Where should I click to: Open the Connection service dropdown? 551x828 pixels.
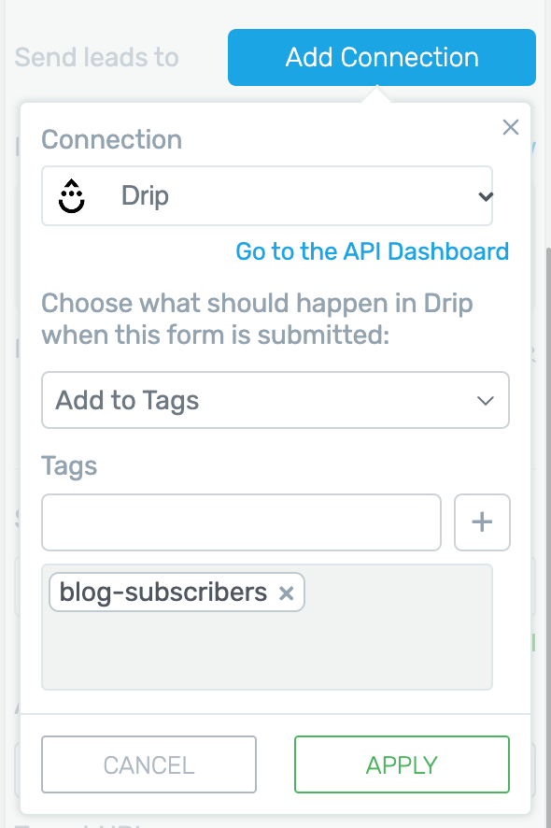coord(267,196)
